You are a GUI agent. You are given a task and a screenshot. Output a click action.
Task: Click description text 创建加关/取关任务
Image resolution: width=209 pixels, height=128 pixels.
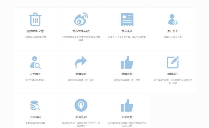[x=173, y=37]
